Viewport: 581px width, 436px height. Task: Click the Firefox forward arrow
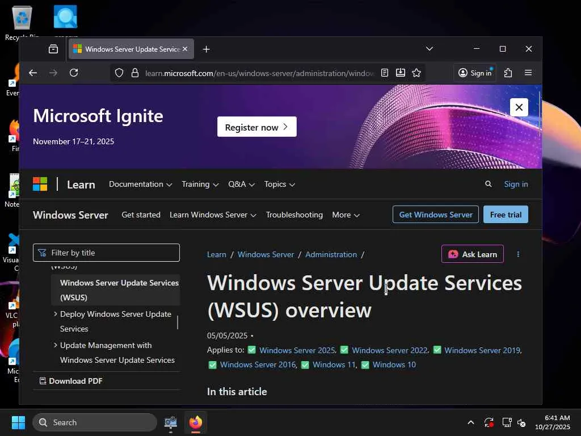(x=53, y=73)
